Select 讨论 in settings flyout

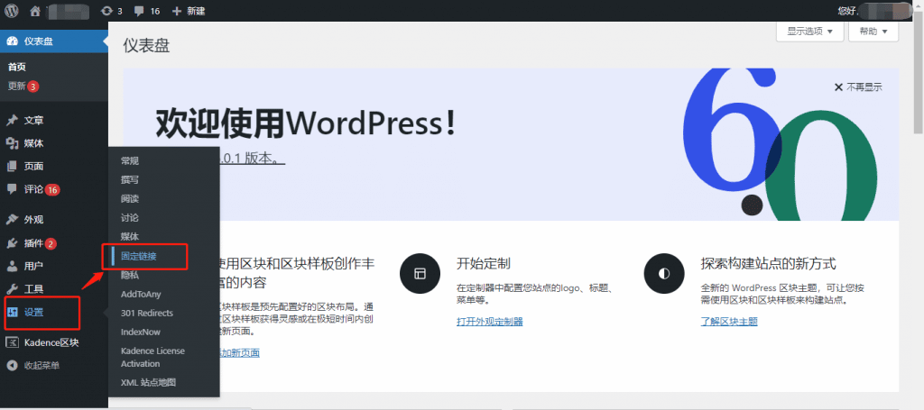pyautogui.click(x=130, y=218)
